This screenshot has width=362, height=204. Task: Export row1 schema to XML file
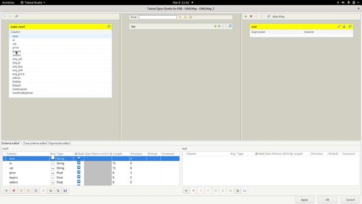58,190
